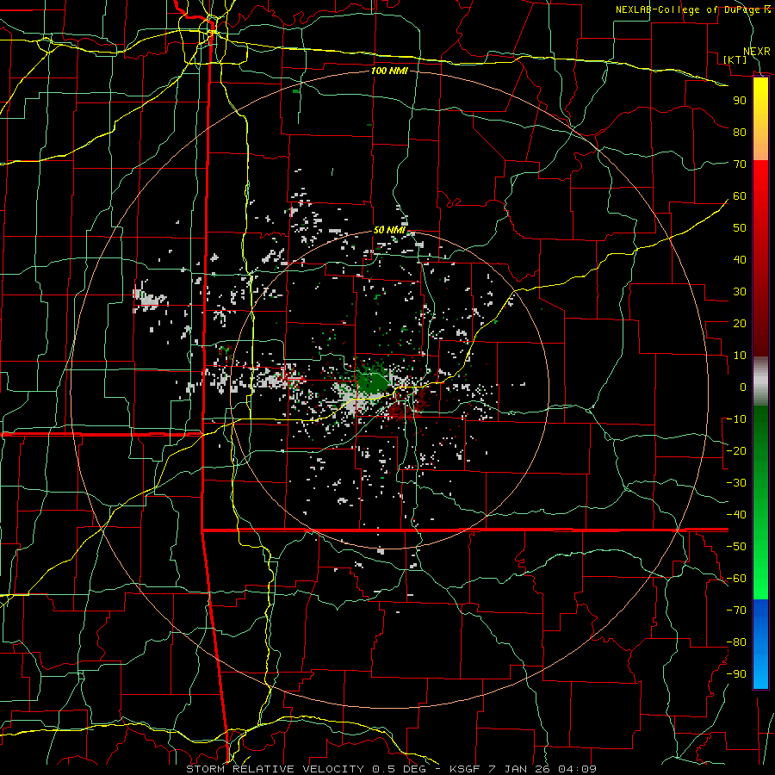Viewport: 775px width, 775px height.
Task: Click the 50 value on velocity scale
Action: 740,228
